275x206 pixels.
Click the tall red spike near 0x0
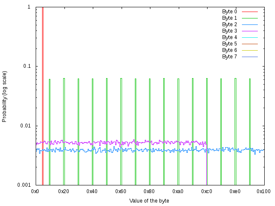tap(43, 86)
